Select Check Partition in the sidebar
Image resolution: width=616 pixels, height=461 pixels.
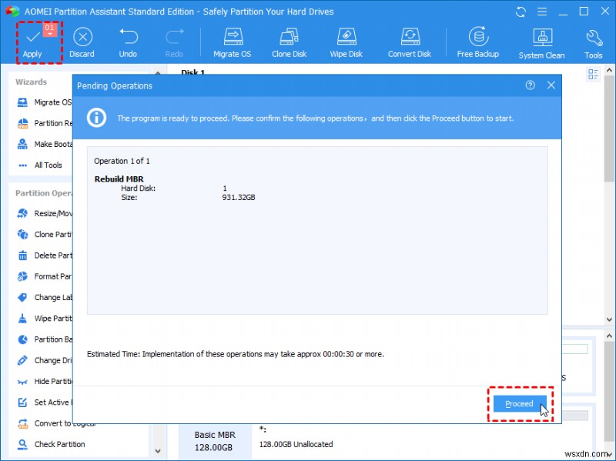60,444
